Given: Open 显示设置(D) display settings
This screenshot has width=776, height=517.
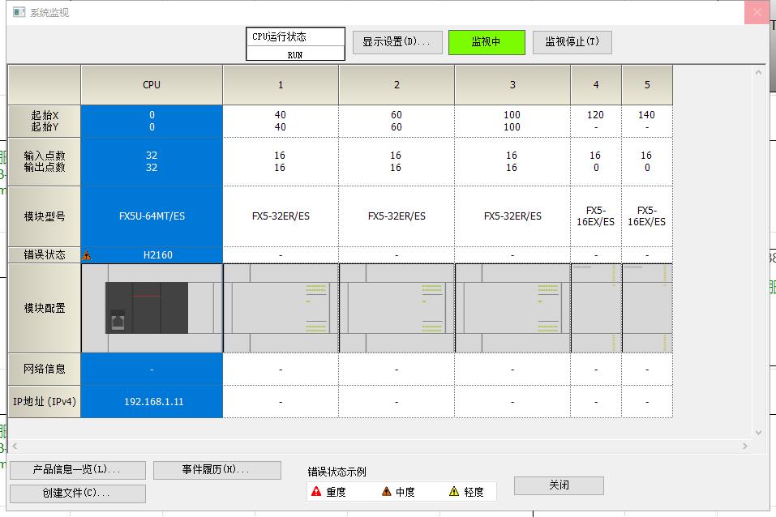Looking at the screenshot, I should pos(395,42).
